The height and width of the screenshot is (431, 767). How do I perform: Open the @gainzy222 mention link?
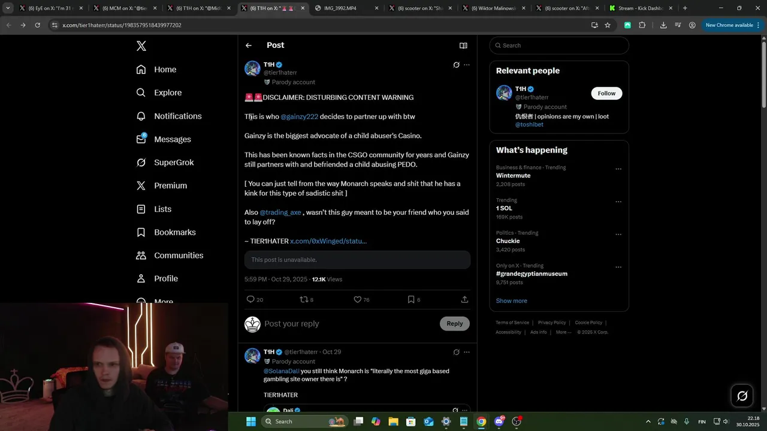click(x=299, y=117)
